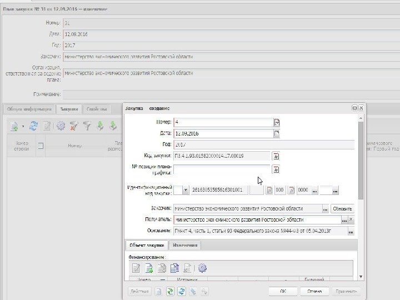Click the Отмена button

[x=314, y=291]
